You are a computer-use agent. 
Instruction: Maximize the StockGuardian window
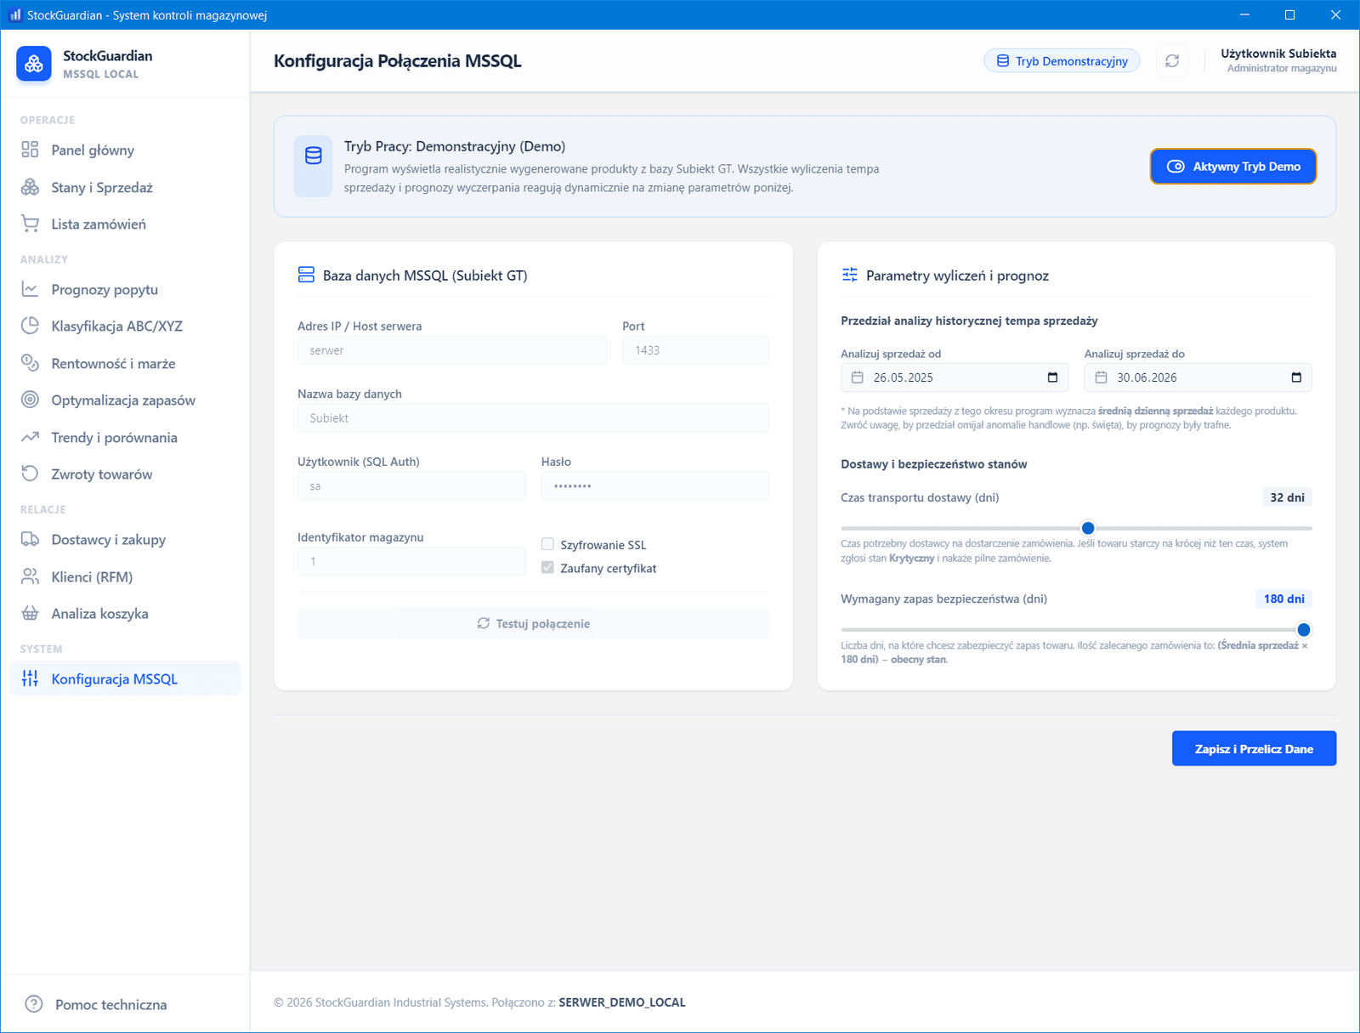1289,14
